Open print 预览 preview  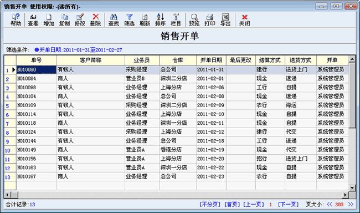click(194, 20)
